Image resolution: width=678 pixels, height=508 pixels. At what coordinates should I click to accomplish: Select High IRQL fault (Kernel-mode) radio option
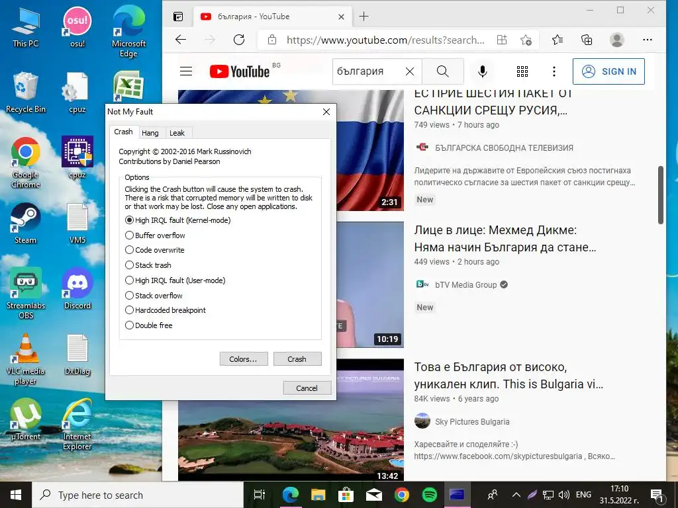click(x=177, y=220)
